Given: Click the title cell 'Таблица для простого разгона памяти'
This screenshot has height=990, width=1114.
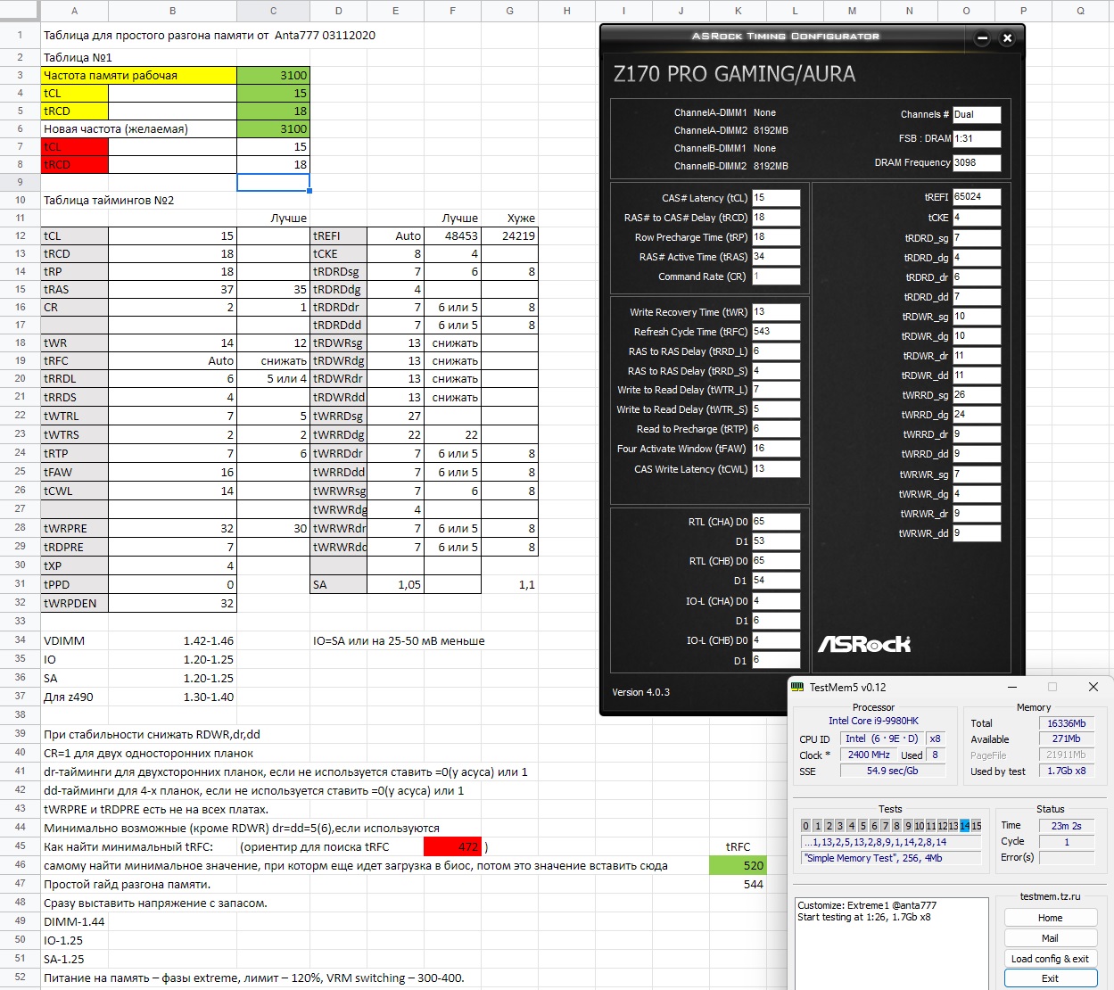Looking at the screenshot, I should (x=210, y=36).
